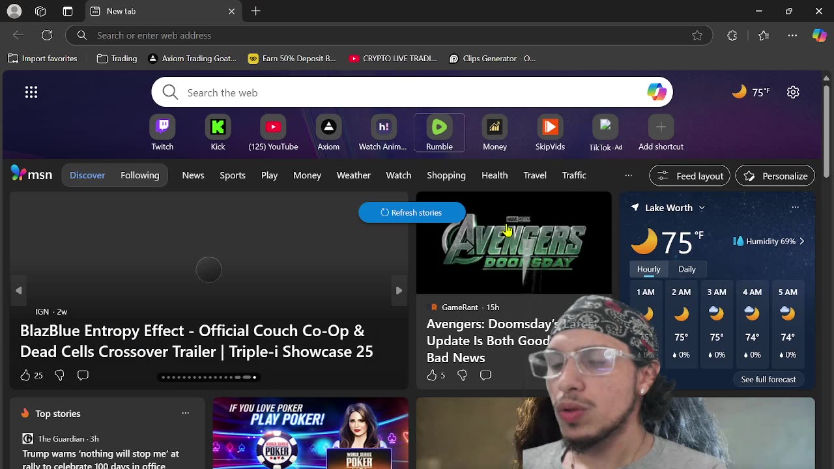
Task: Open Copilot sidebar in toolbar
Action: (x=819, y=35)
